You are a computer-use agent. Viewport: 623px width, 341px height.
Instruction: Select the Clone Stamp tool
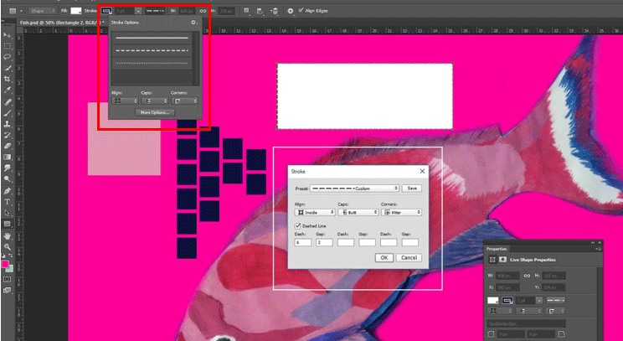pyautogui.click(x=8, y=124)
